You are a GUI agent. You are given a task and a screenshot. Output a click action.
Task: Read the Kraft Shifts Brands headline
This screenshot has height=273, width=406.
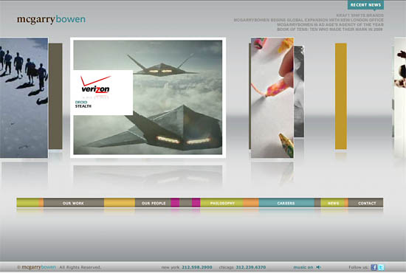point(360,15)
